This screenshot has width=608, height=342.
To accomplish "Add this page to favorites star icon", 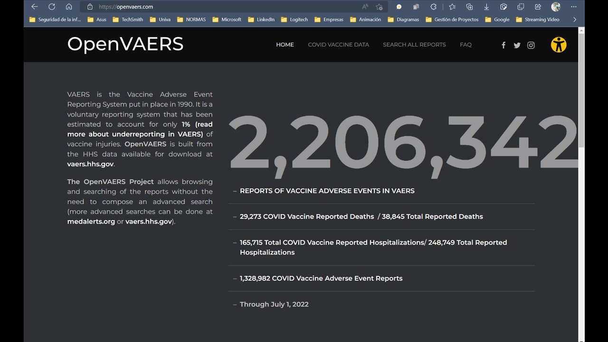I will [x=379, y=7].
